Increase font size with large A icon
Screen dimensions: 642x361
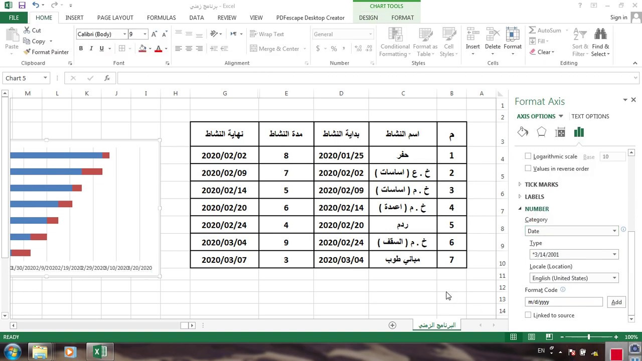154,34
